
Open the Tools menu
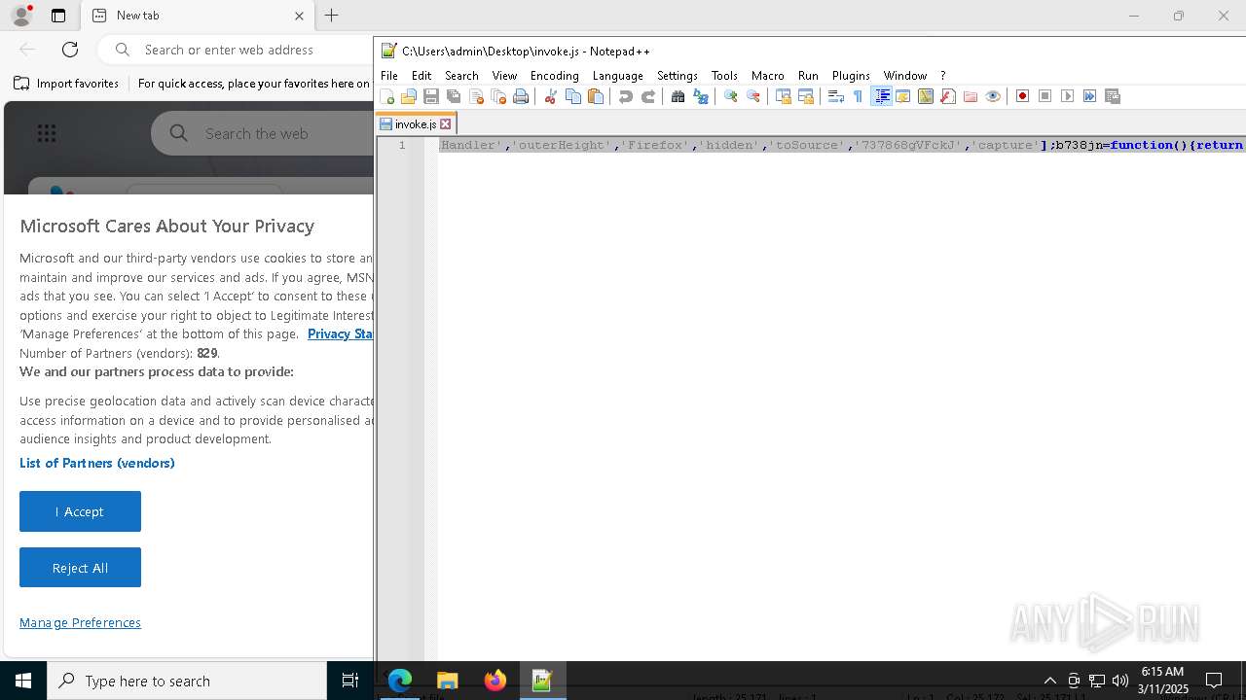click(x=724, y=75)
